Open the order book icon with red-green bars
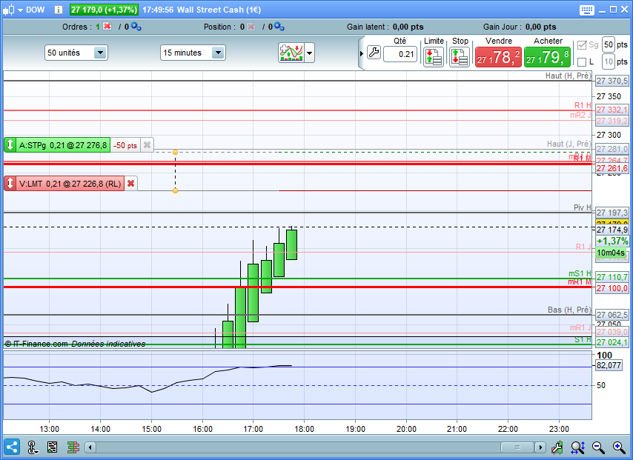This screenshot has height=460, width=633. click(73, 447)
